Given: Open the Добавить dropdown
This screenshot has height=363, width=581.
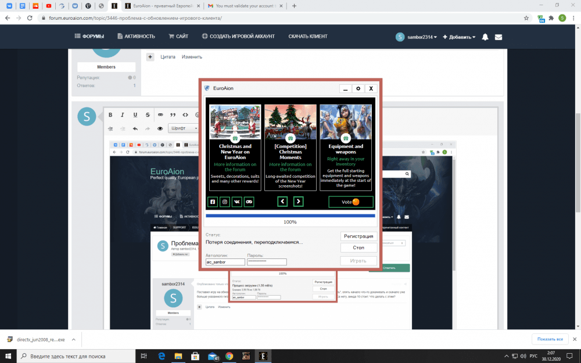Looking at the screenshot, I should tap(459, 37).
